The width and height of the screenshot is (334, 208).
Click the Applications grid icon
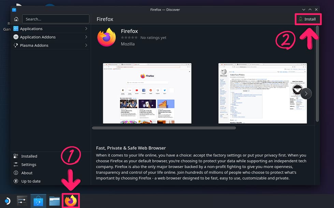click(x=16, y=29)
